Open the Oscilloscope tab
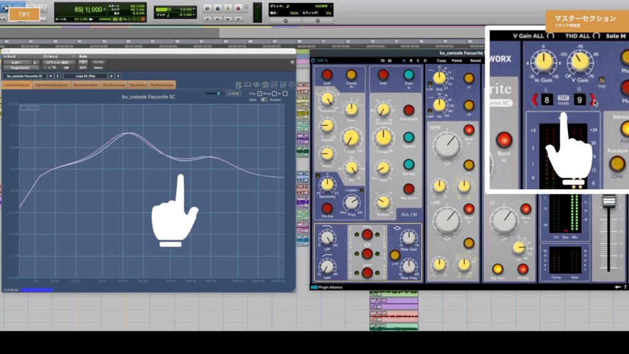Image resolution: width=629 pixels, height=354 pixels. (x=114, y=85)
